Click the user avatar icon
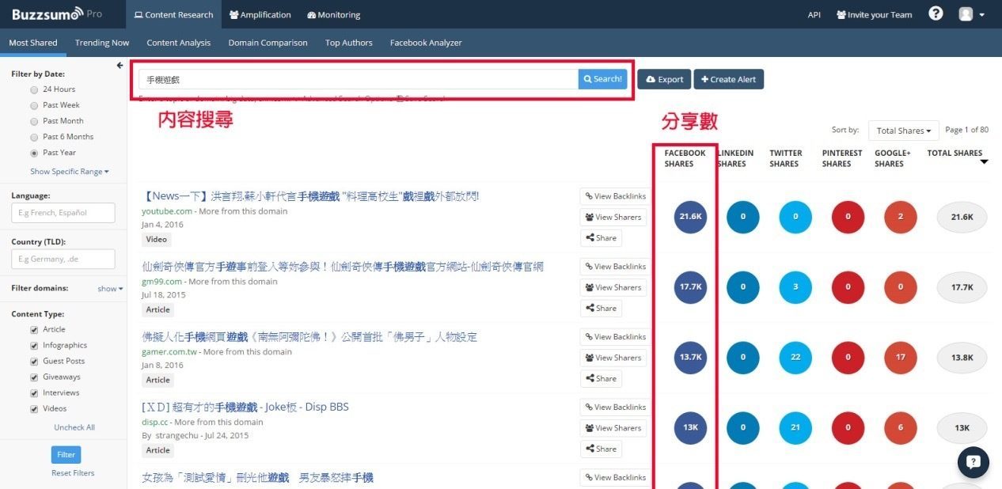 (964, 13)
